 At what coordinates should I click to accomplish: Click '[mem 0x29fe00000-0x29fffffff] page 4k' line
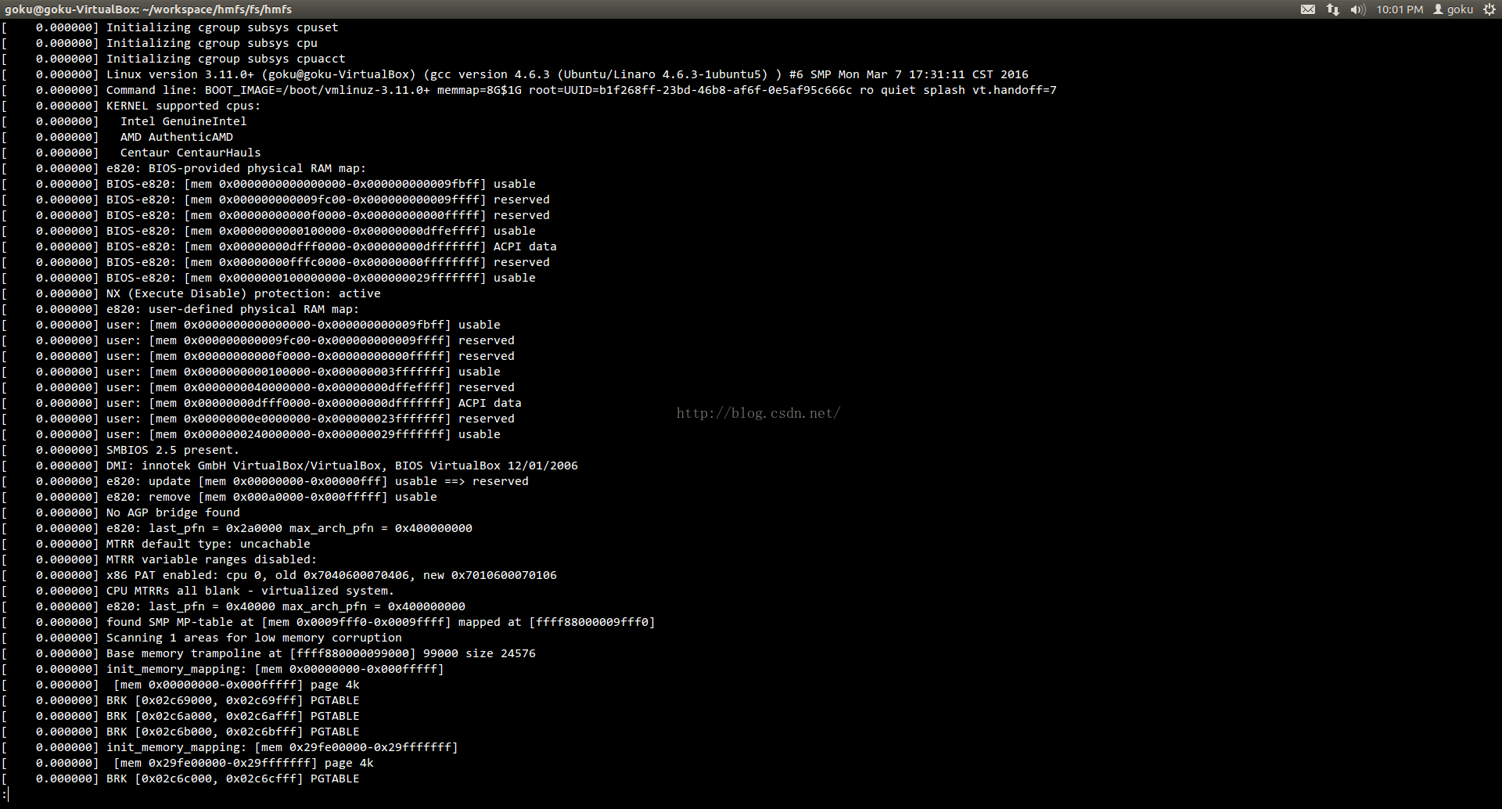point(188,763)
